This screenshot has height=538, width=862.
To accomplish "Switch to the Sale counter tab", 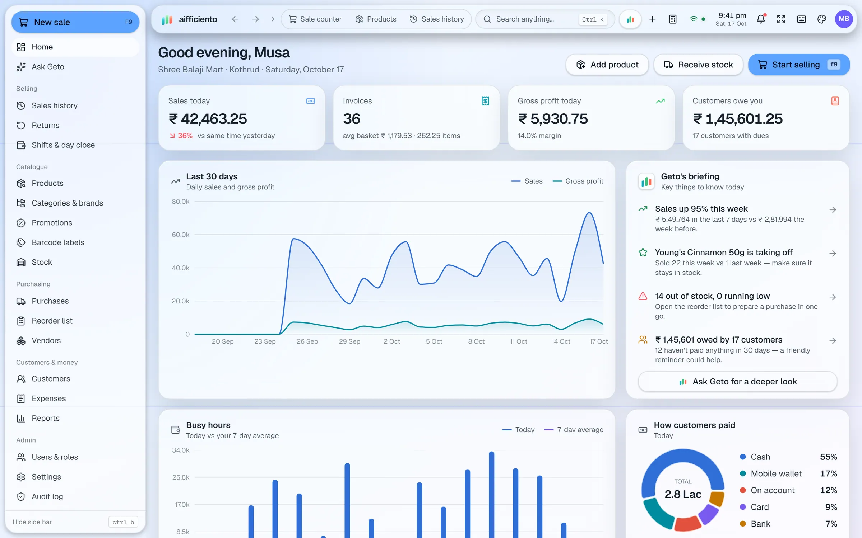I will click(x=315, y=19).
